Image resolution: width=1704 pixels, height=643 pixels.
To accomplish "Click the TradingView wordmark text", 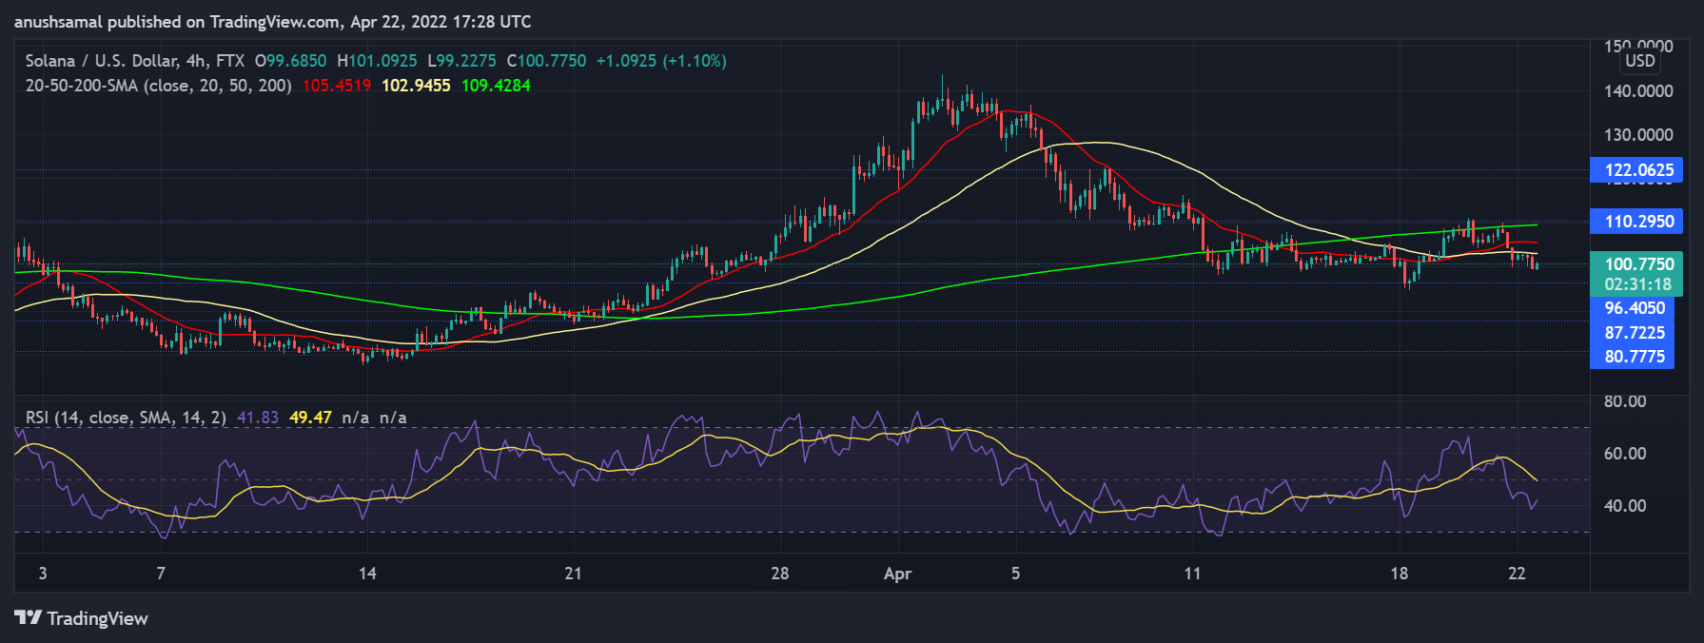I will coord(97,618).
